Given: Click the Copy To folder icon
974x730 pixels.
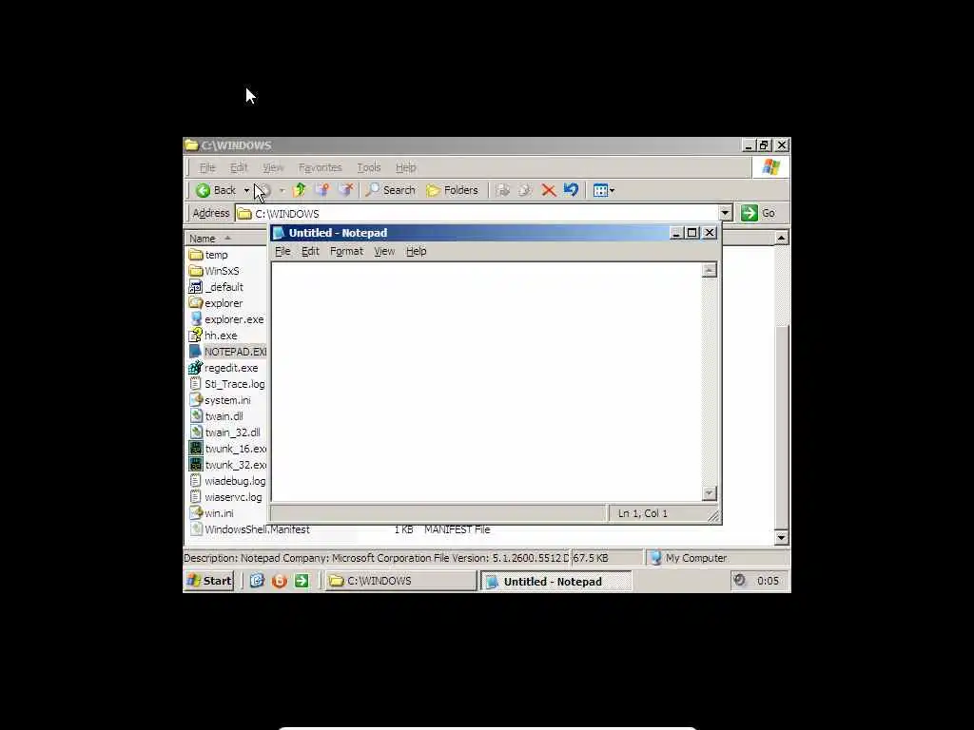Looking at the screenshot, I should (x=345, y=190).
